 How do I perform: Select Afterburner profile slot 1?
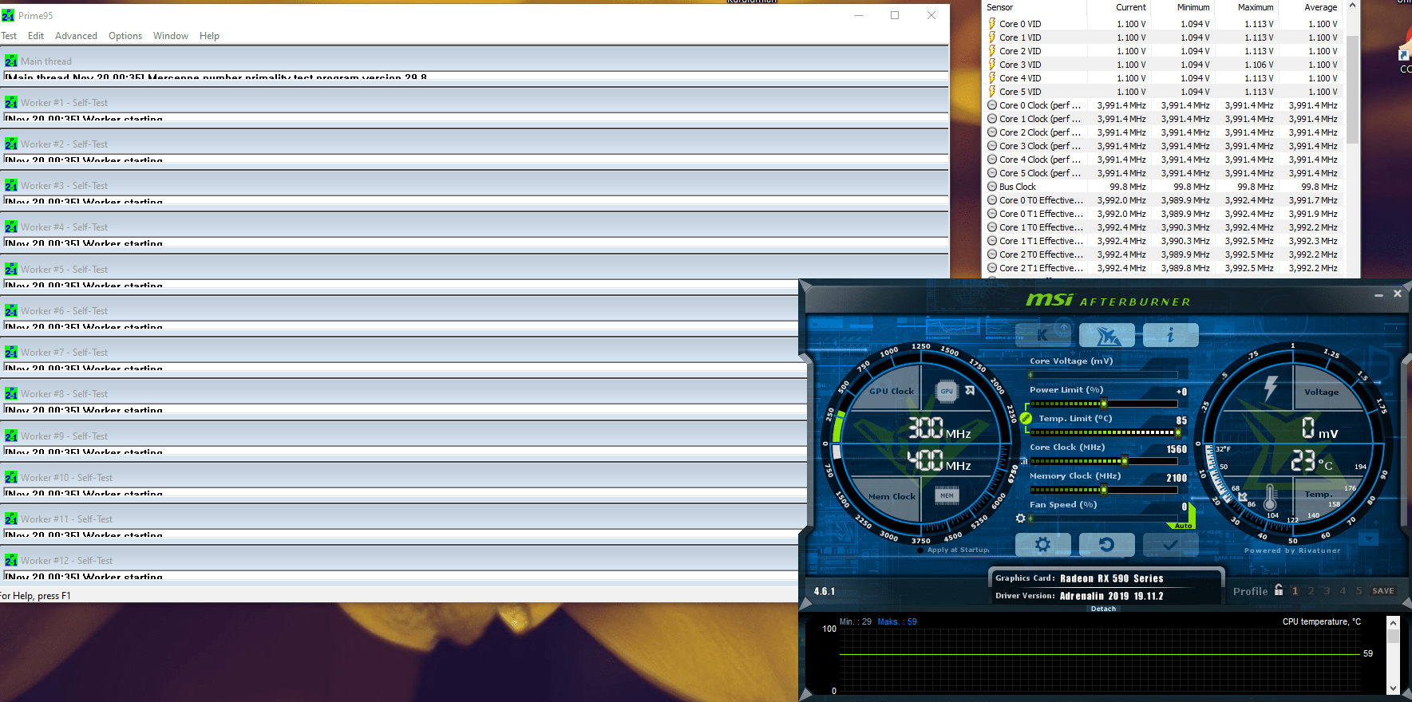click(1295, 591)
